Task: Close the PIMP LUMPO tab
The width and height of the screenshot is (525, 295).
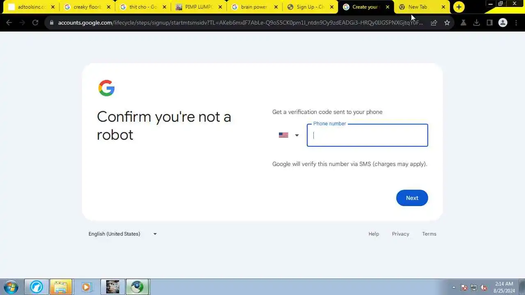Action: coord(220,7)
